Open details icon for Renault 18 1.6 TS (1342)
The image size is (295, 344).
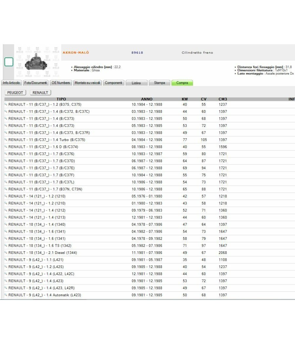[x=6, y=245]
